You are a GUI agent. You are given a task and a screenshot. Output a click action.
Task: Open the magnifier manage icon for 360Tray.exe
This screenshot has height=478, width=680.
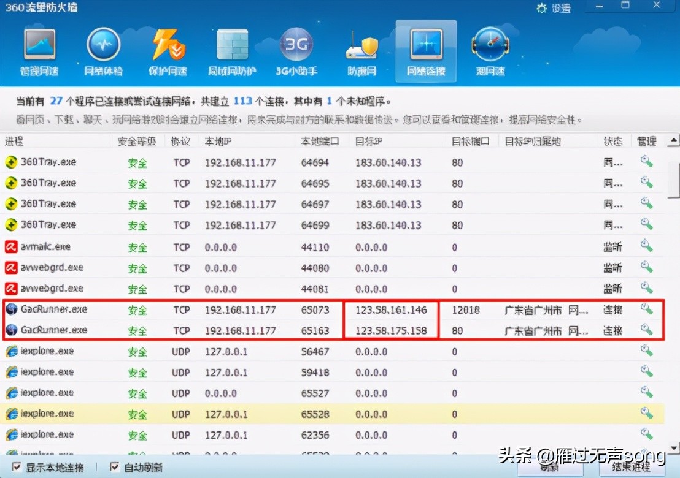point(646,162)
